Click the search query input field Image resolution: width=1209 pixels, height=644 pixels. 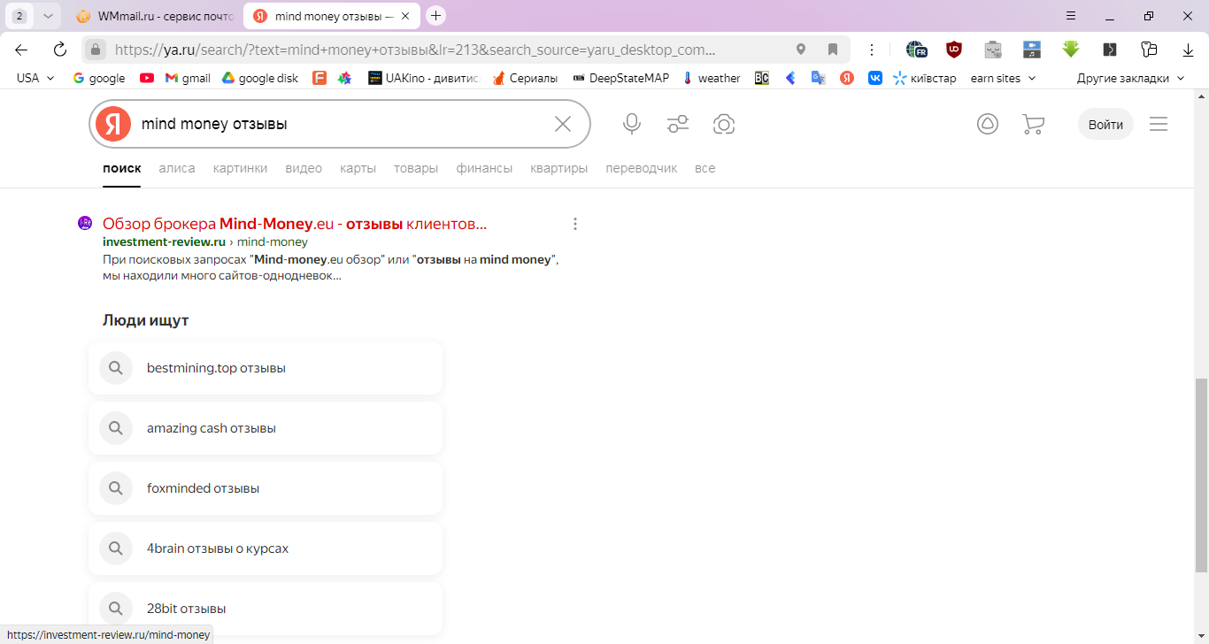[x=341, y=124]
